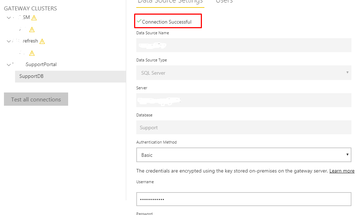Click the GATEWAY CLUSTERS heading
The height and width of the screenshot is (215, 364).
[x=30, y=9]
